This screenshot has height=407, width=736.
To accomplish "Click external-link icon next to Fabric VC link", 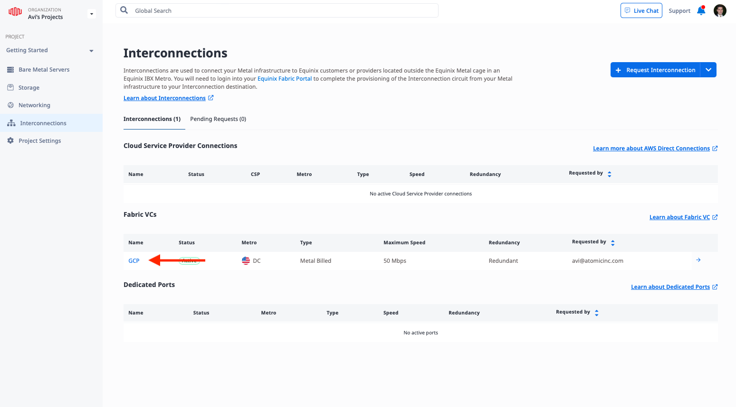I will (715, 217).
